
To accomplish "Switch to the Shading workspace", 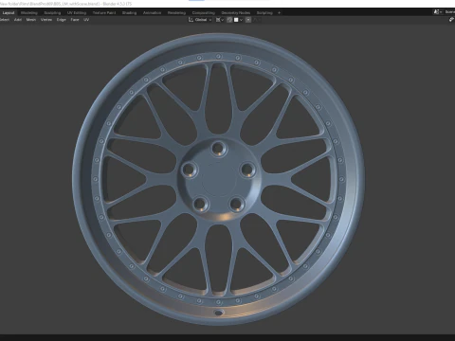I will (x=129, y=12).
